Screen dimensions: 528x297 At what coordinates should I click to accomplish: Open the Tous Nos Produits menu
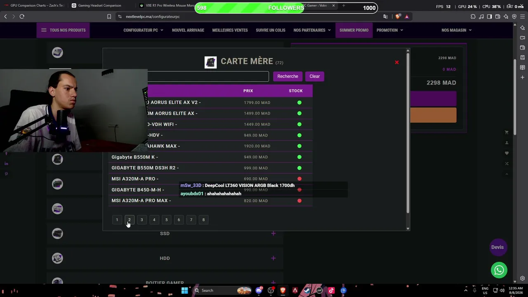64,30
